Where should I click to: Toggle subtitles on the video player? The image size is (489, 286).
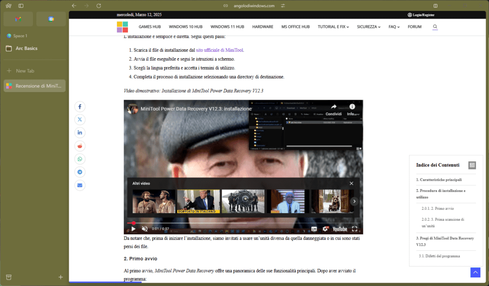(314, 229)
